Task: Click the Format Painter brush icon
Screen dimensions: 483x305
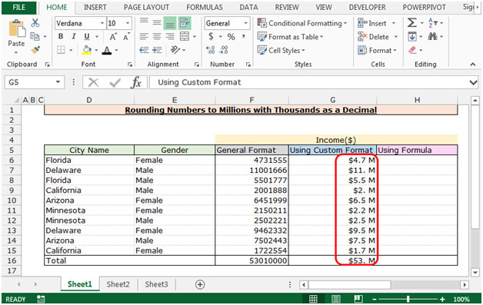Action: point(35,49)
